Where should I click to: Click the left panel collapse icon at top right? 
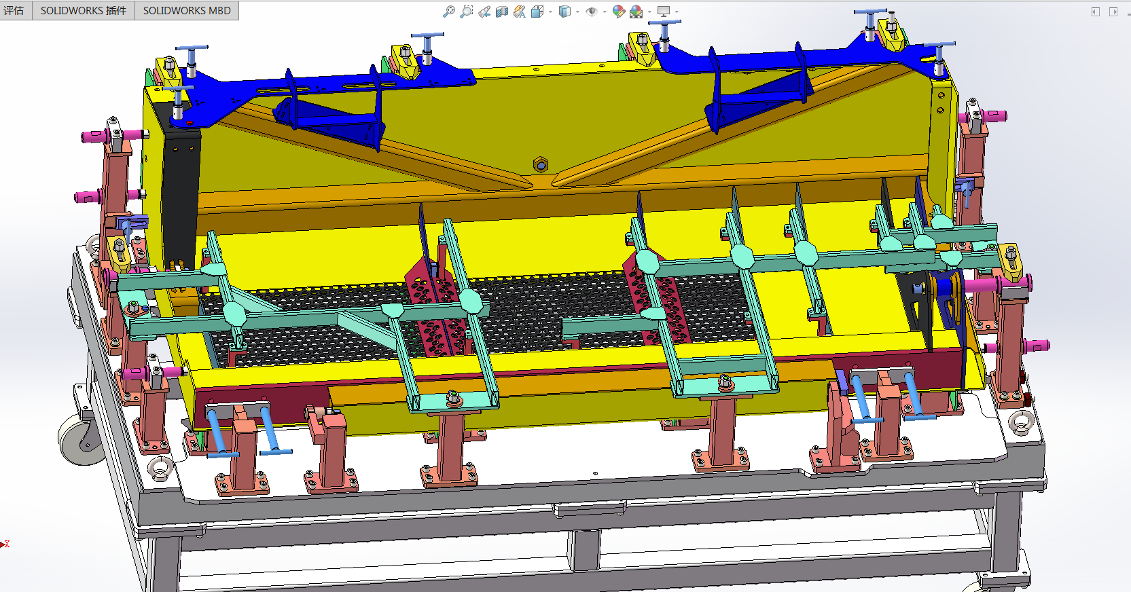click(1096, 12)
